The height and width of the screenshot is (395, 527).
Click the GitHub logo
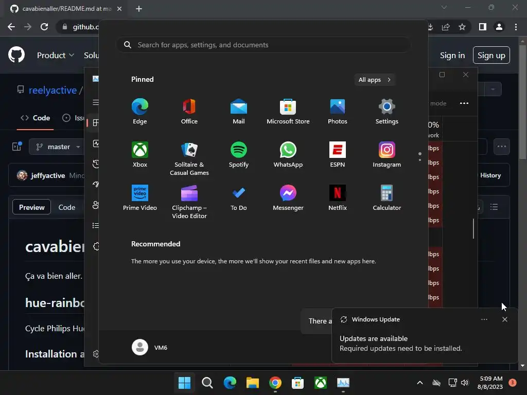pyautogui.click(x=16, y=55)
